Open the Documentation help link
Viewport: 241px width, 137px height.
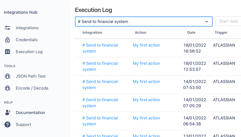tap(30, 112)
